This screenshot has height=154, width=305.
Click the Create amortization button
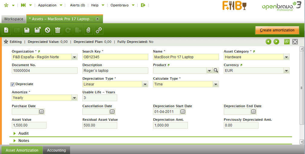coord(277,30)
